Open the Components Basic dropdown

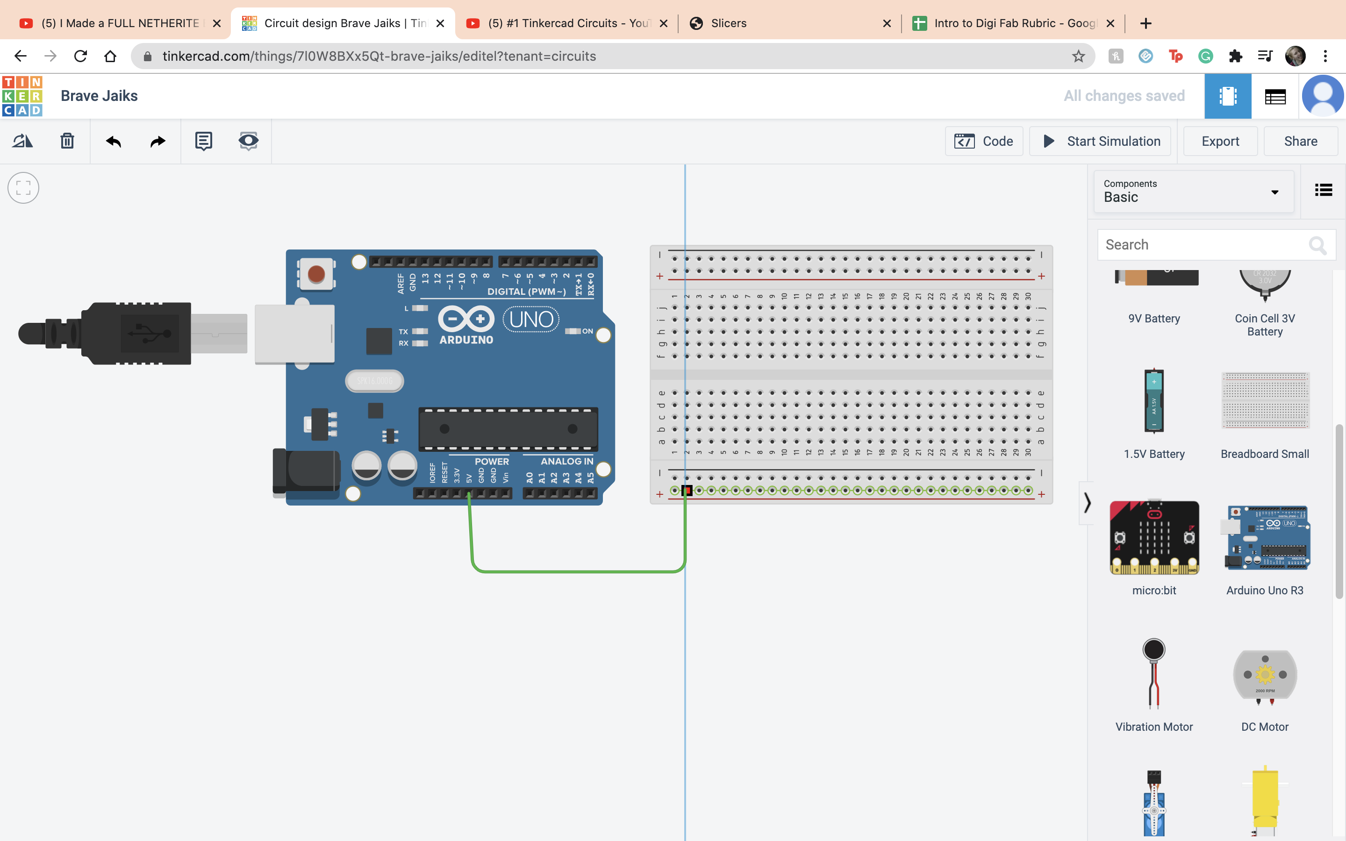(x=1194, y=192)
